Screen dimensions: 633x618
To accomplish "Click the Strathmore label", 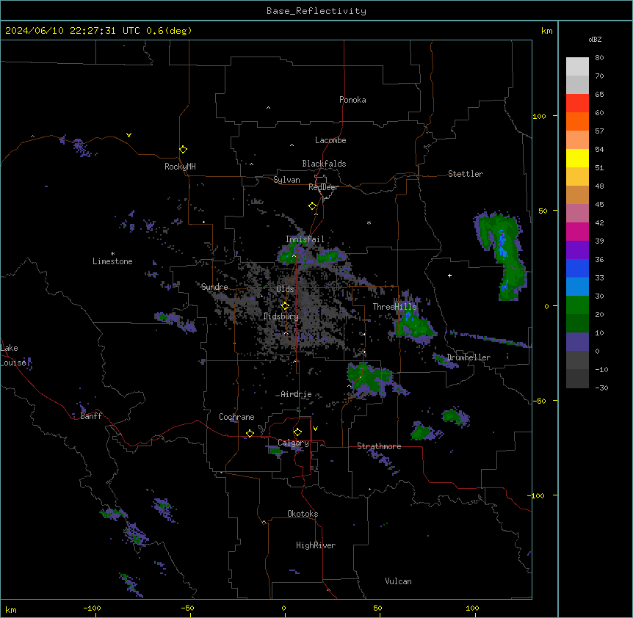I will pos(379,446).
